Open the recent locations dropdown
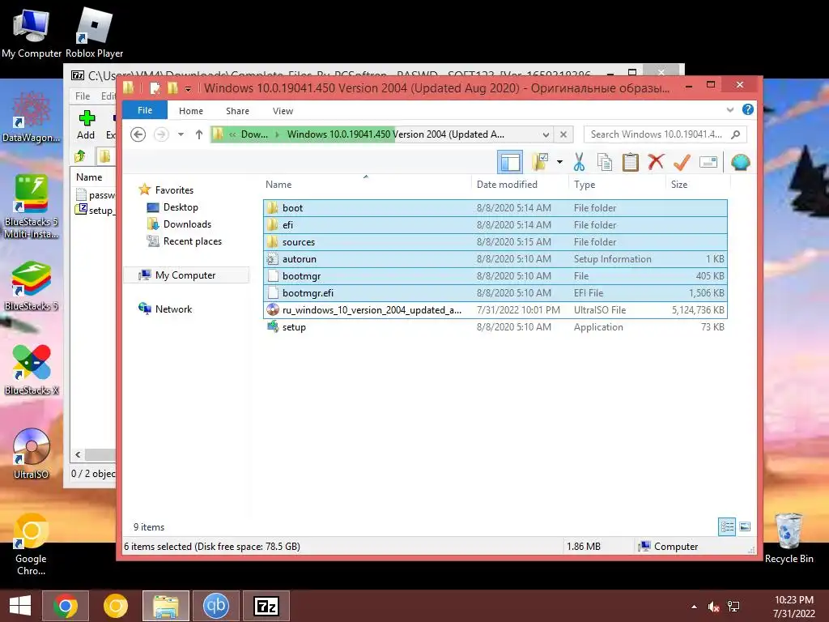This screenshot has height=622, width=829. [181, 134]
